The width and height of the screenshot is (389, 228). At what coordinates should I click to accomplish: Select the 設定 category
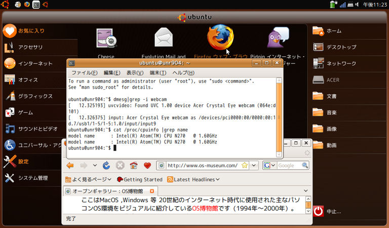(32, 162)
